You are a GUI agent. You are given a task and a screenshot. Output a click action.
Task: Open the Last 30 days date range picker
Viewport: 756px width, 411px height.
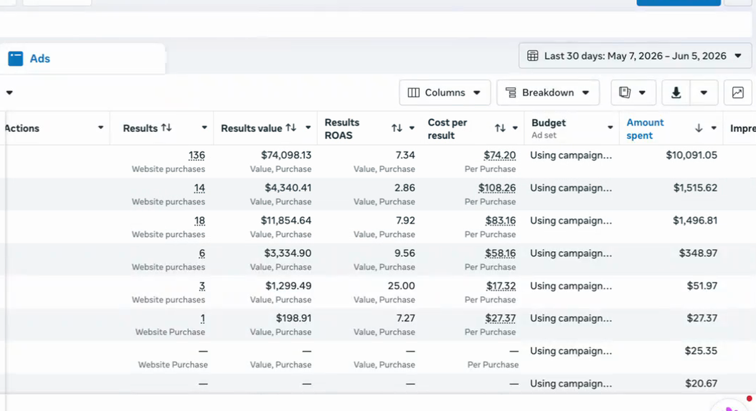click(x=635, y=56)
